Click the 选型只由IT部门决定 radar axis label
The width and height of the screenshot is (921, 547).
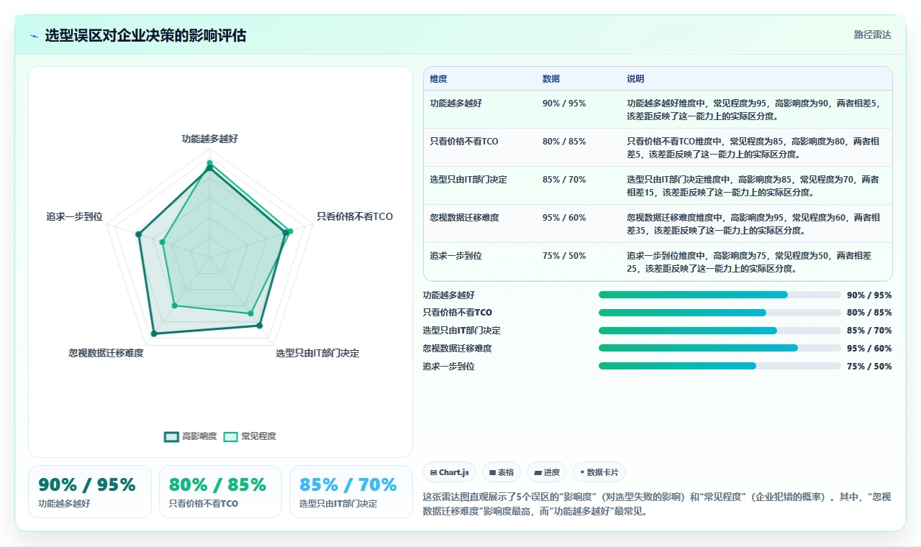(317, 354)
